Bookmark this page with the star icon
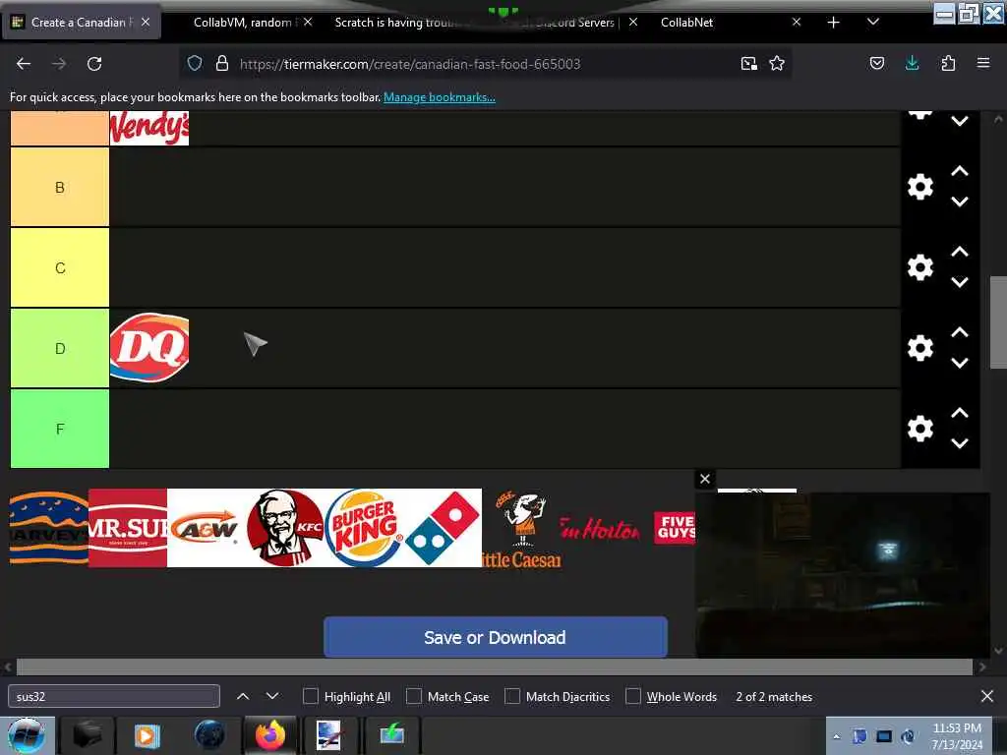Viewport: 1007px width, 755px height. click(x=777, y=64)
